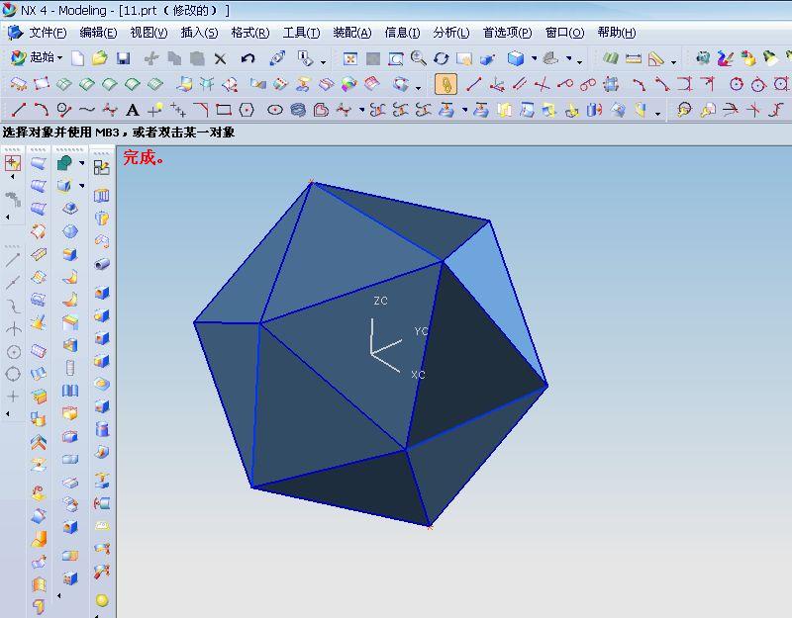Open the 装配(A) menu
This screenshot has height=618, width=792.
[352, 33]
